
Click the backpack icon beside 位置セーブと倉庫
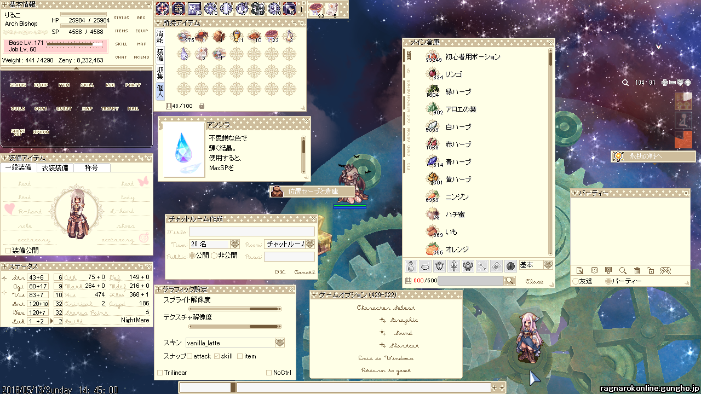pyautogui.click(x=277, y=192)
